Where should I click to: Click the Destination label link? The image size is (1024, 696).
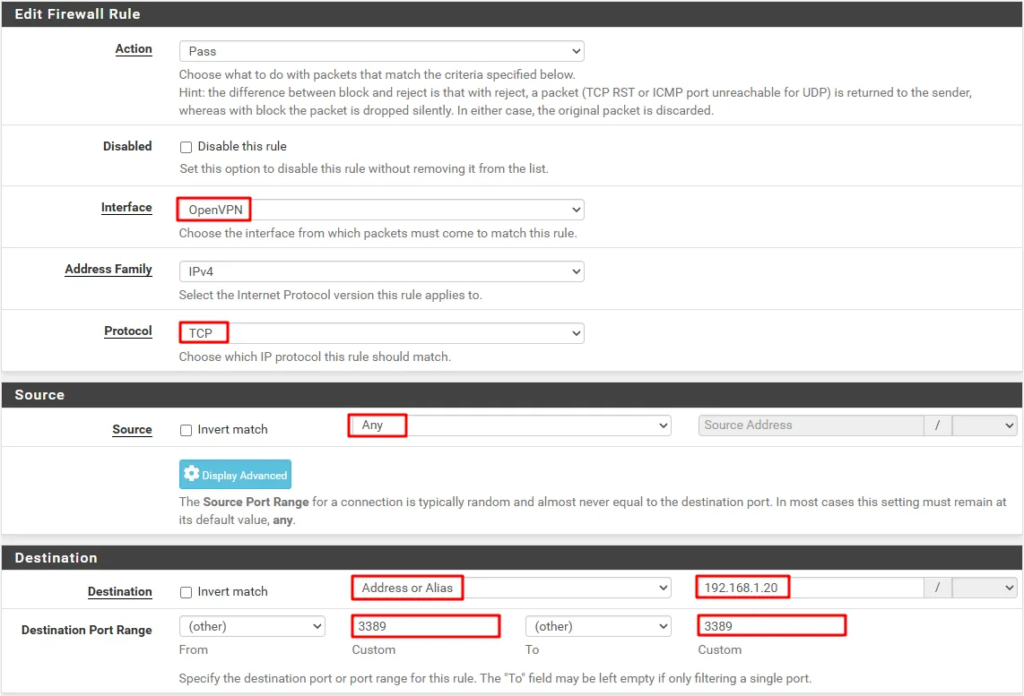click(x=119, y=591)
